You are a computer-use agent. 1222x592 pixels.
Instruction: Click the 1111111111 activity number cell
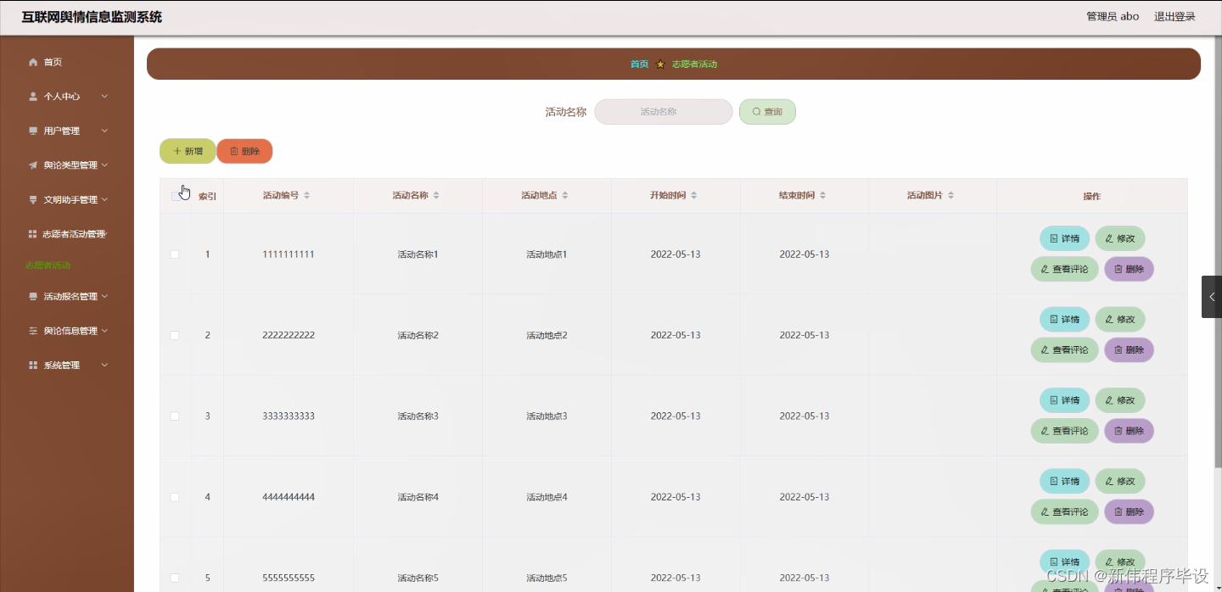(289, 254)
